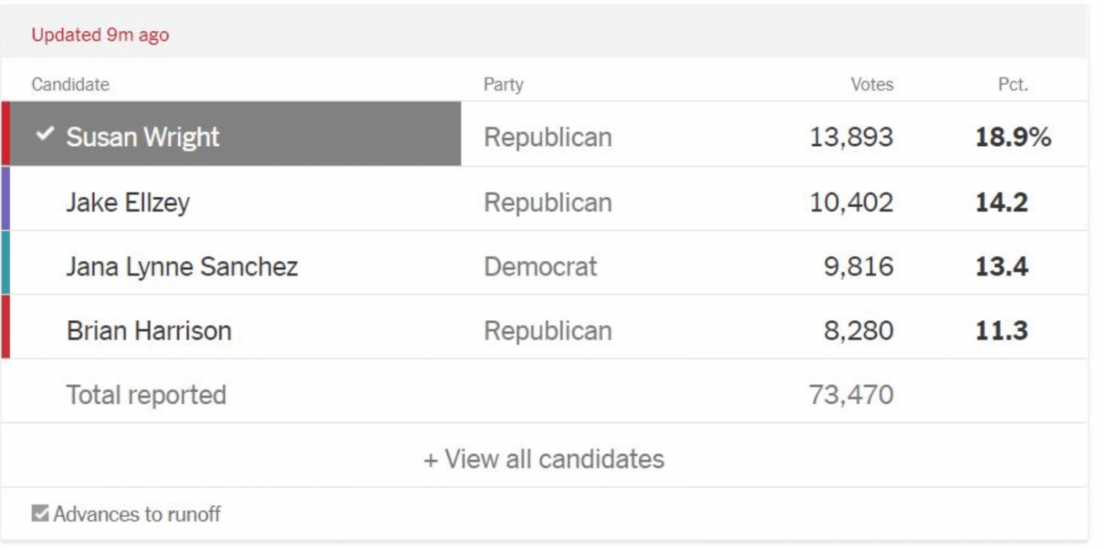Click the Party column header

[504, 84]
